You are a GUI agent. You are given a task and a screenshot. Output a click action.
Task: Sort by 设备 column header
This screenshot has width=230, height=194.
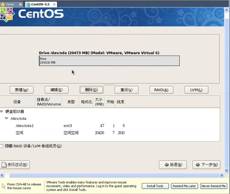(x=17, y=102)
